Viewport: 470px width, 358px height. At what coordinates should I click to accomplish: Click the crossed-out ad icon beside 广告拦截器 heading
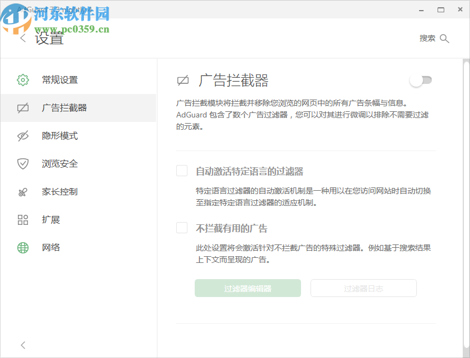pos(182,81)
